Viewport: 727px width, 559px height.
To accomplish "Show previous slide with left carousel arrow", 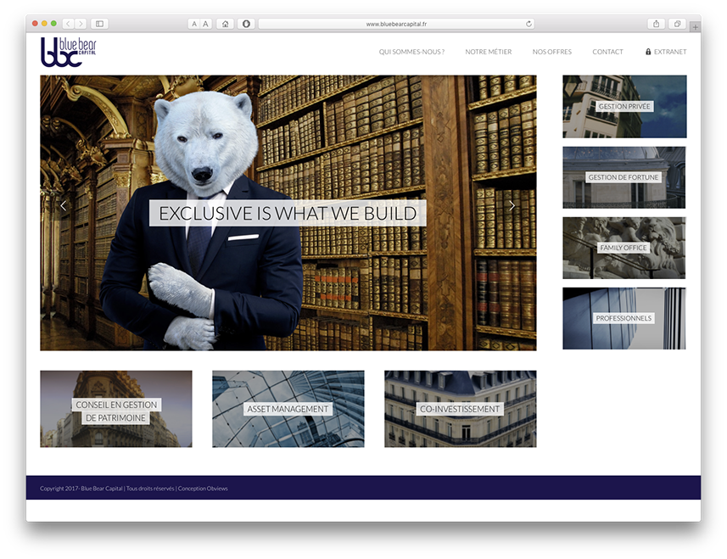I will pos(63,205).
